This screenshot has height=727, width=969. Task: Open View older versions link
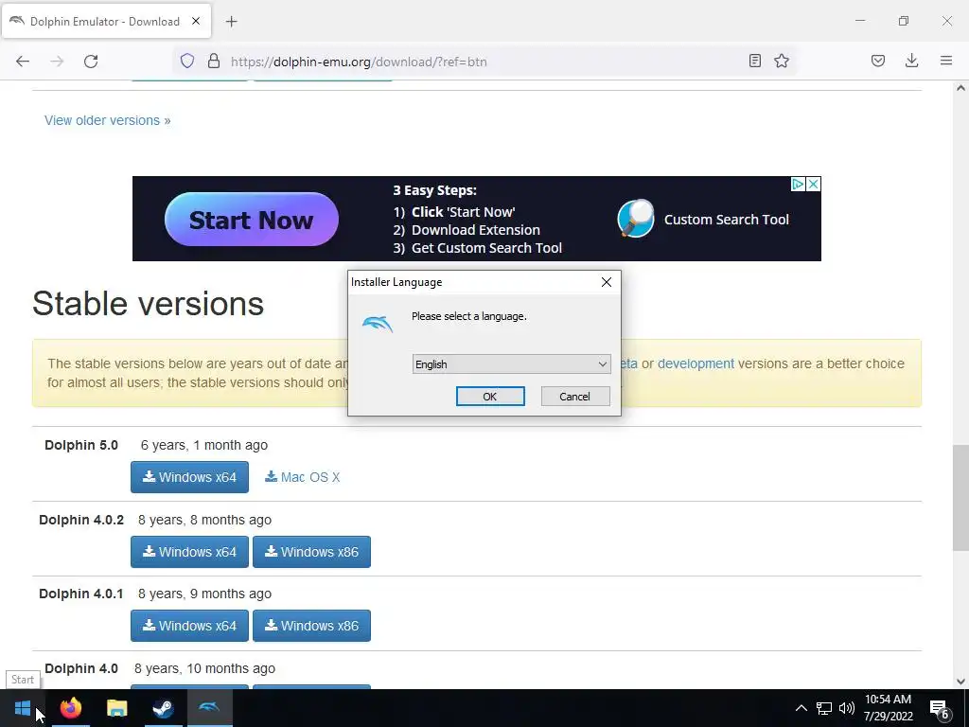[x=108, y=120]
